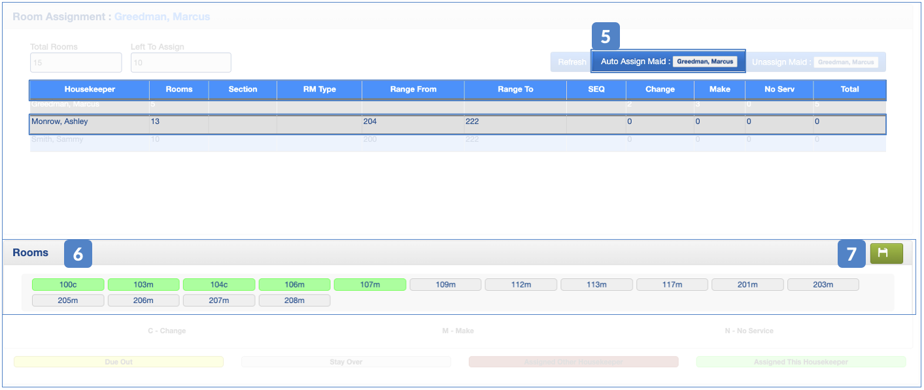Click Auto Assign Maid button
This screenshot has height=390, width=924.
[668, 61]
